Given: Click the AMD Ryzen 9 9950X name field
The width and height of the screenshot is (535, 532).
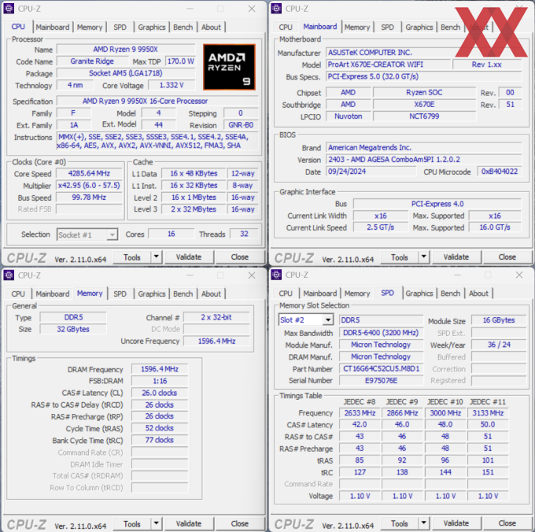Looking at the screenshot, I should [126, 49].
